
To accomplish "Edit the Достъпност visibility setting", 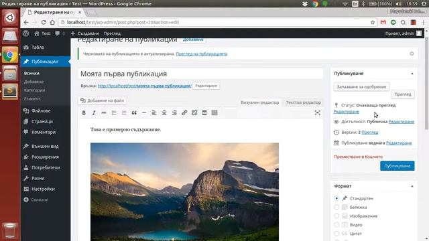I will tap(401, 122).
